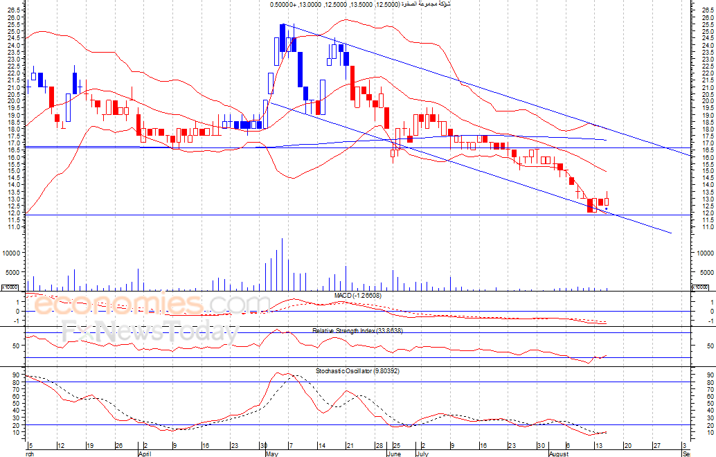The width and height of the screenshot is (716, 457).
Task: Click the date label 28 on time axis
Action: pyautogui.click(x=379, y=446)
